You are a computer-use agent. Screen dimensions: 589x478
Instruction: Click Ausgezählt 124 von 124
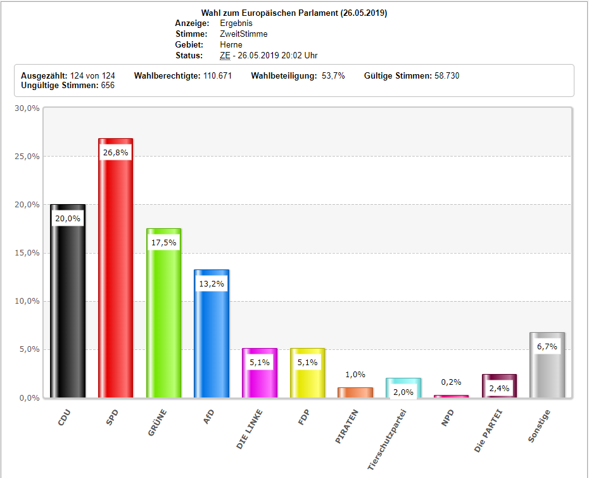pos(68,75)
